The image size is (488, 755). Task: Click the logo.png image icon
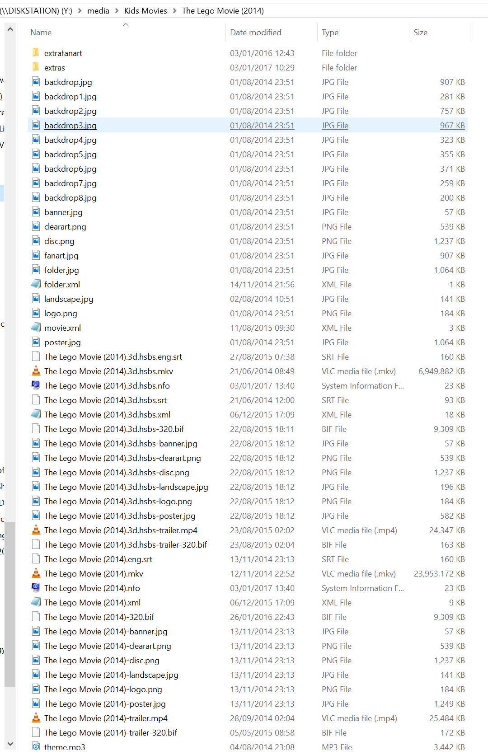(x=36, y=313)
